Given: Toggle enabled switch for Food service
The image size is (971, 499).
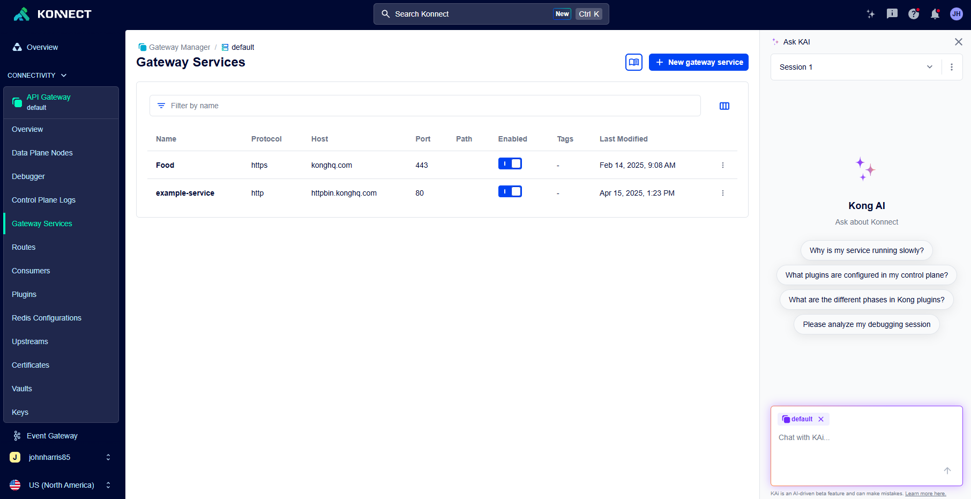Looking at the screenshot, I should click(x=510, y=163).
